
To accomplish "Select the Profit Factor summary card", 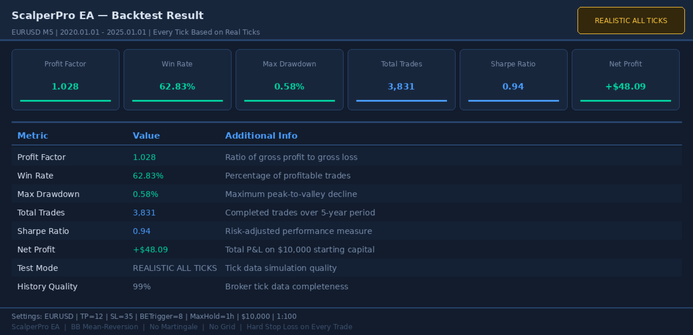I will click(x=65, y=79).
